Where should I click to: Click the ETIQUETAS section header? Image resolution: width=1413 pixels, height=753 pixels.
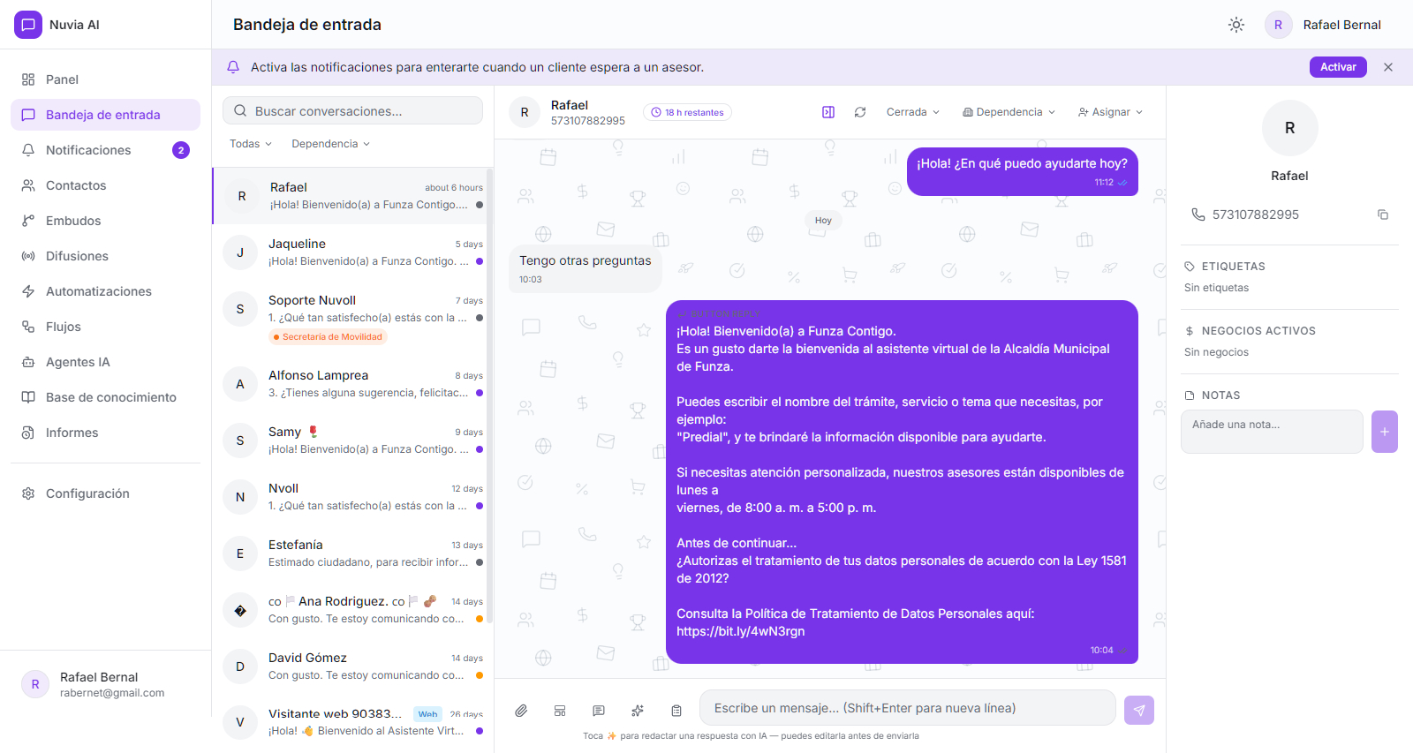1233,267
